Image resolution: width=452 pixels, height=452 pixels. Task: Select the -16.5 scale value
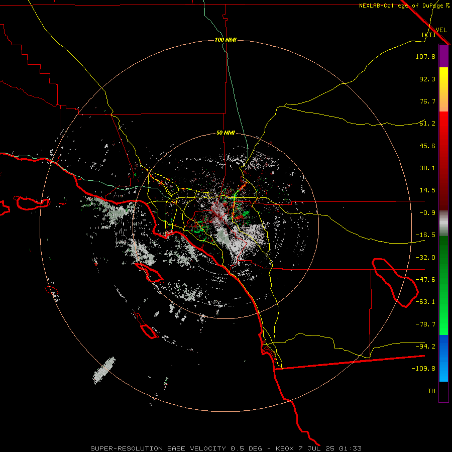pos(425,235)
